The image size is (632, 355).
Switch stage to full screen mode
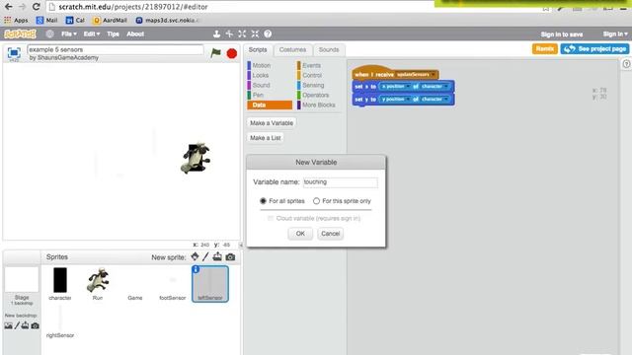(x=14, y=52)
